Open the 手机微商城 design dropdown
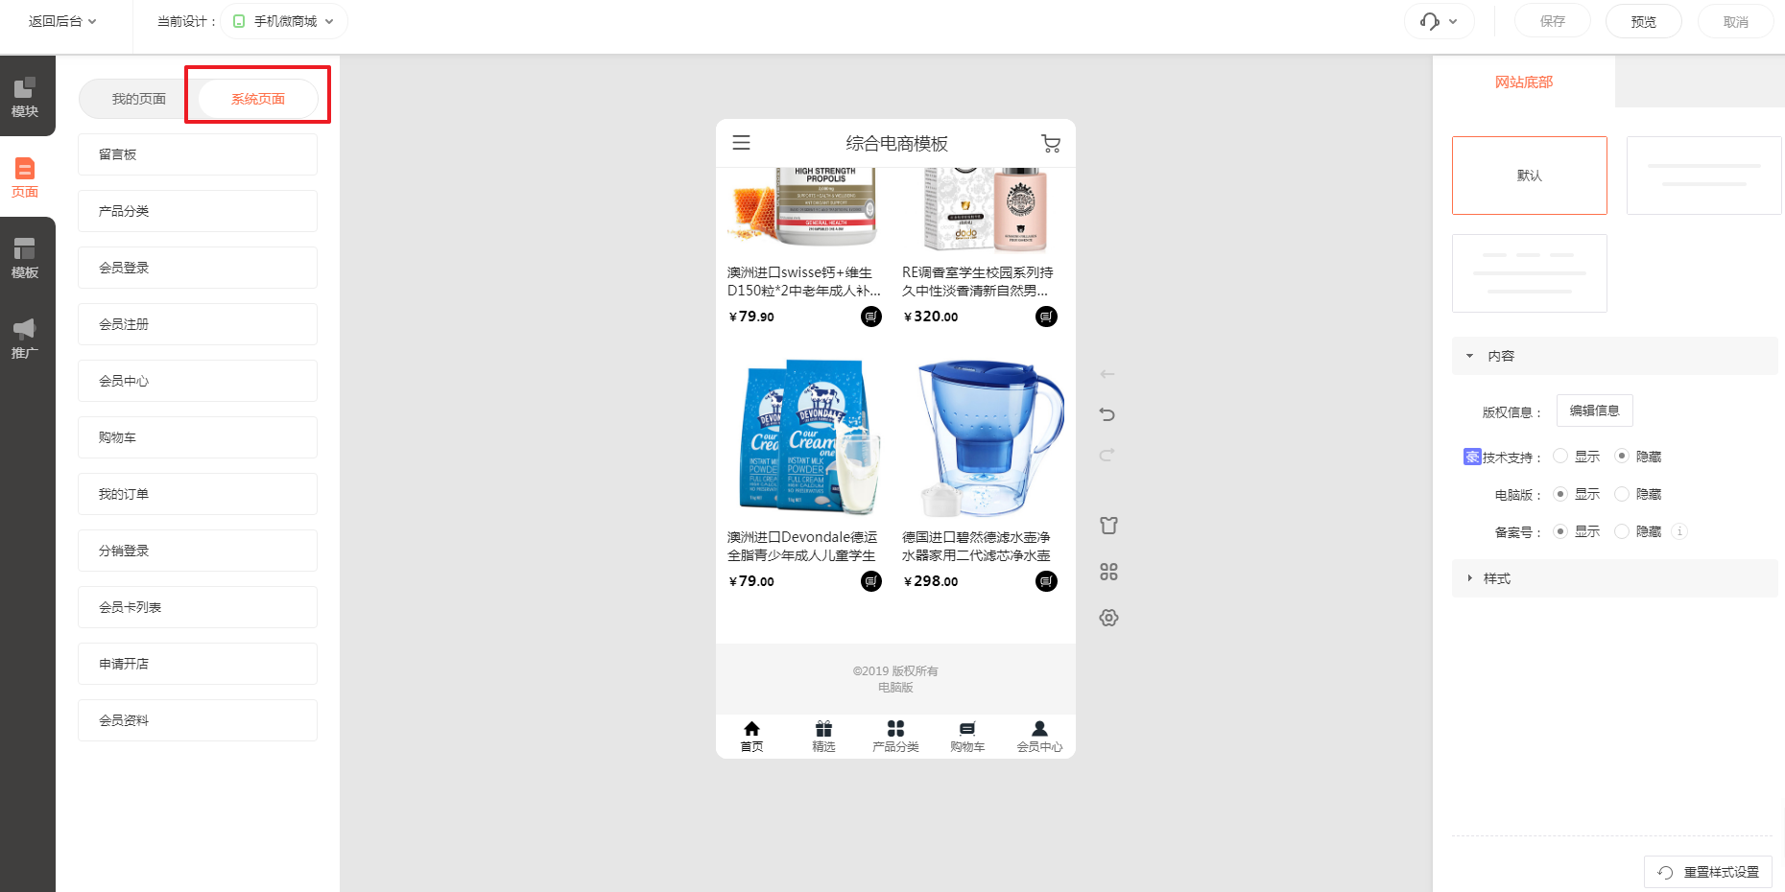The height and width of the screenshot is (892, 1785). (284, 21)
